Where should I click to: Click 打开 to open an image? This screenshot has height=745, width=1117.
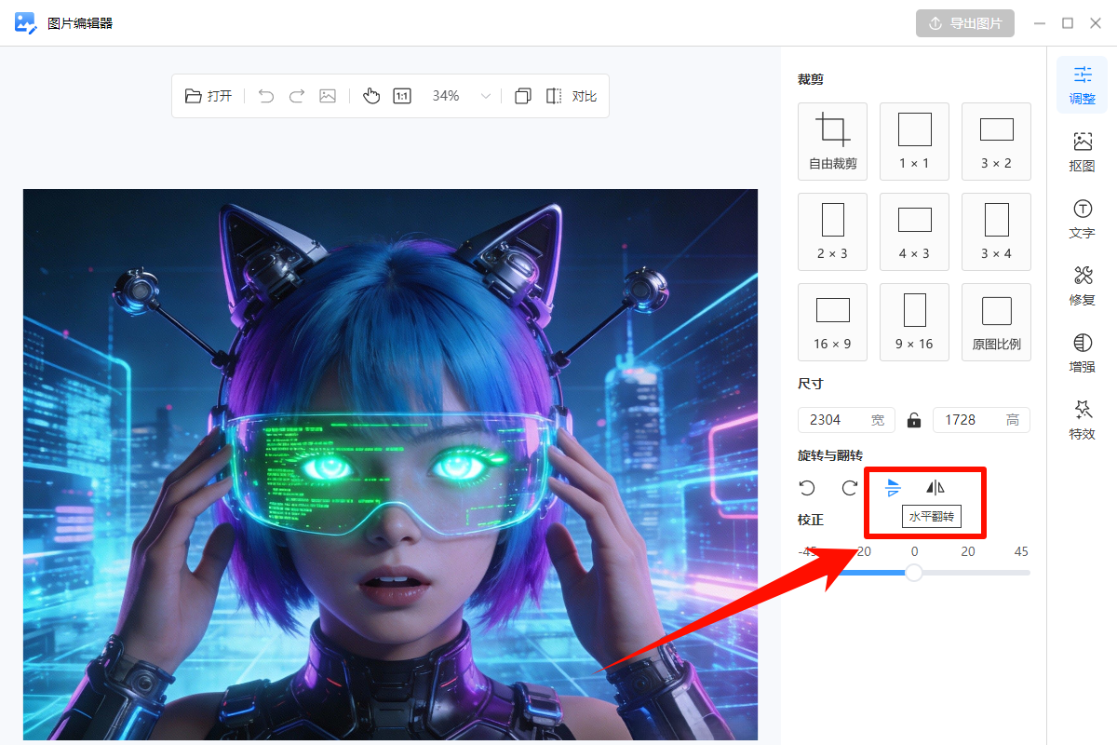coord(209,95)
